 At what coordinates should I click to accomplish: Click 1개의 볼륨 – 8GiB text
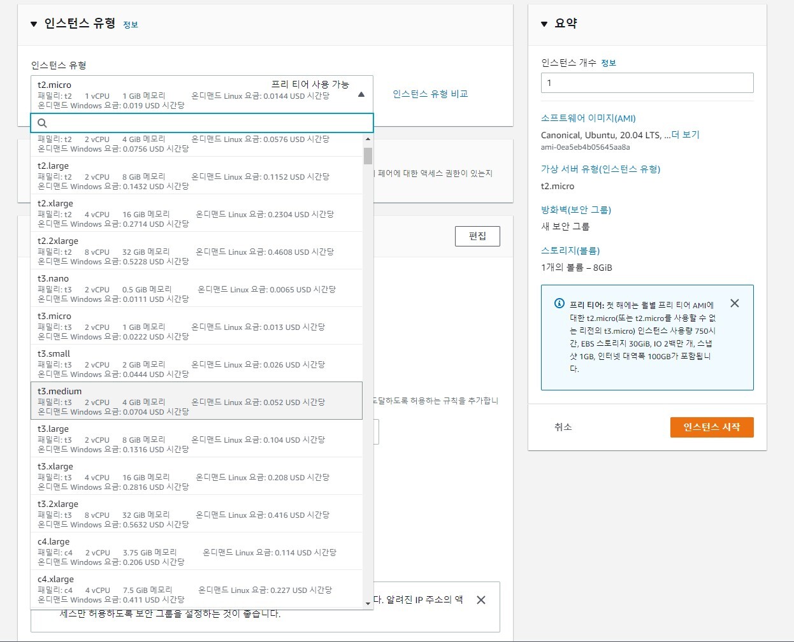[577, 267]
